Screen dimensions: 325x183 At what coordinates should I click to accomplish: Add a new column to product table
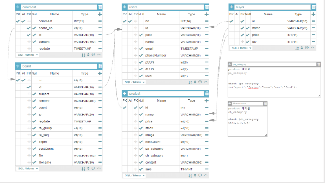(207, 101)
